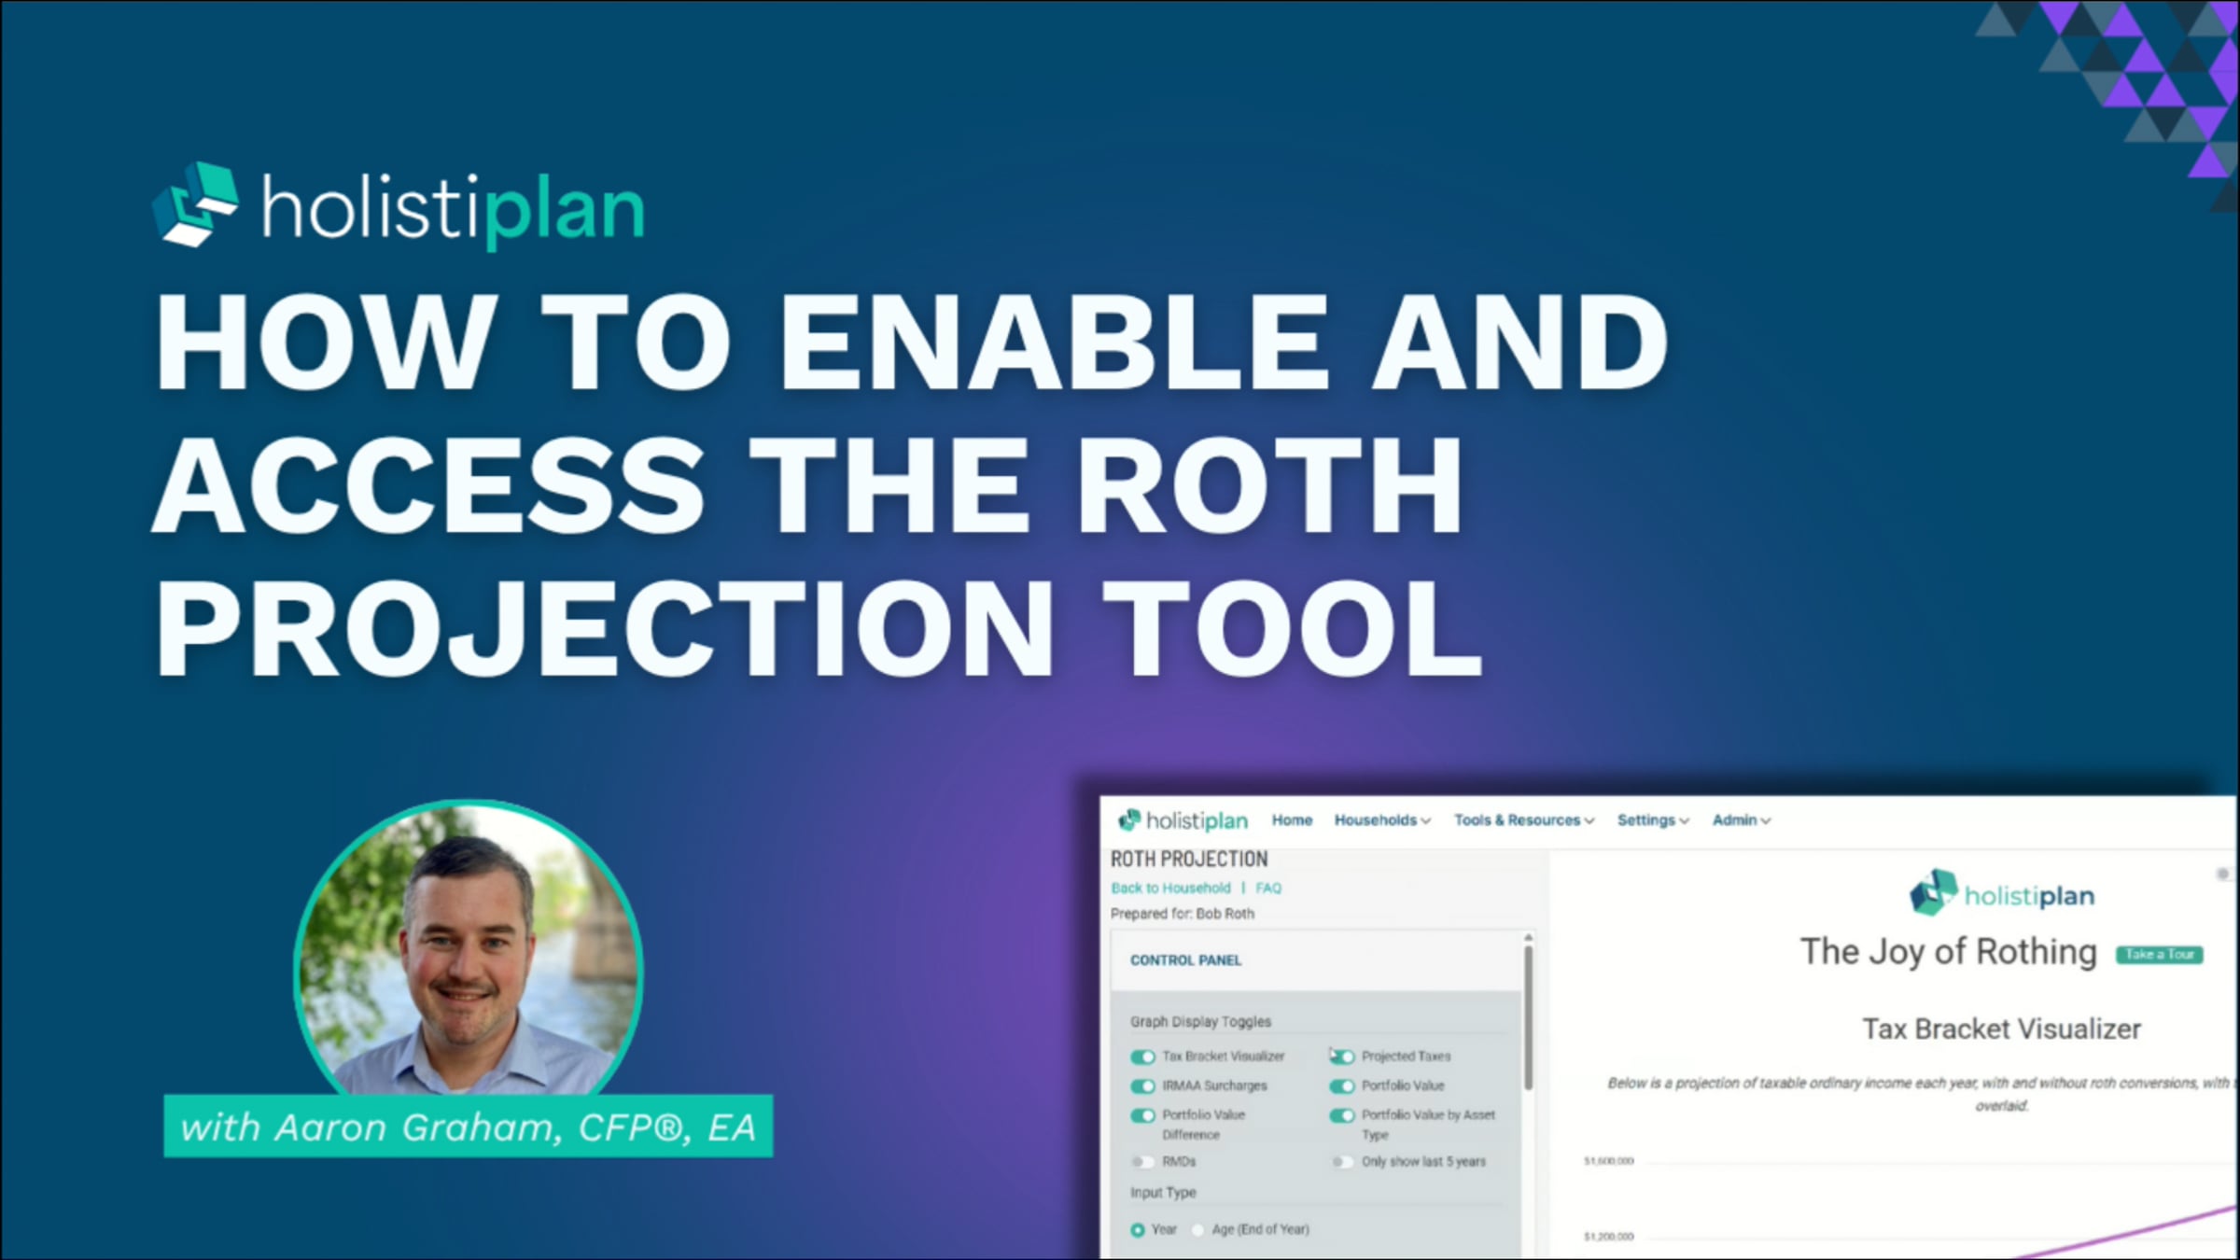Expand the Households dropdown menu

click(1381, 820)
